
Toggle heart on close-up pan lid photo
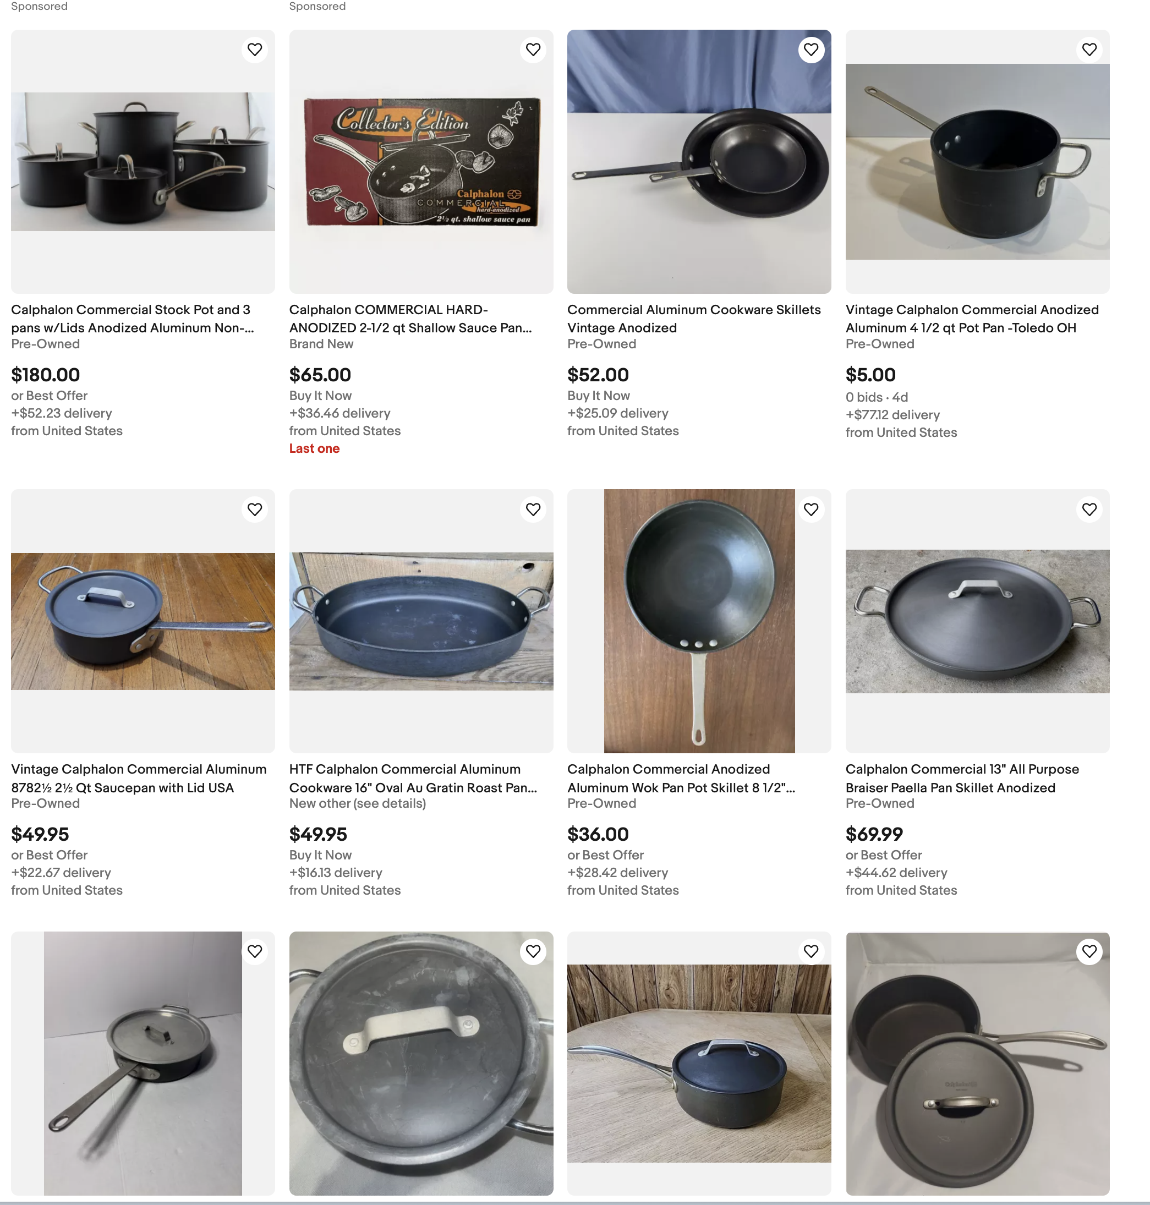[533, 951]
